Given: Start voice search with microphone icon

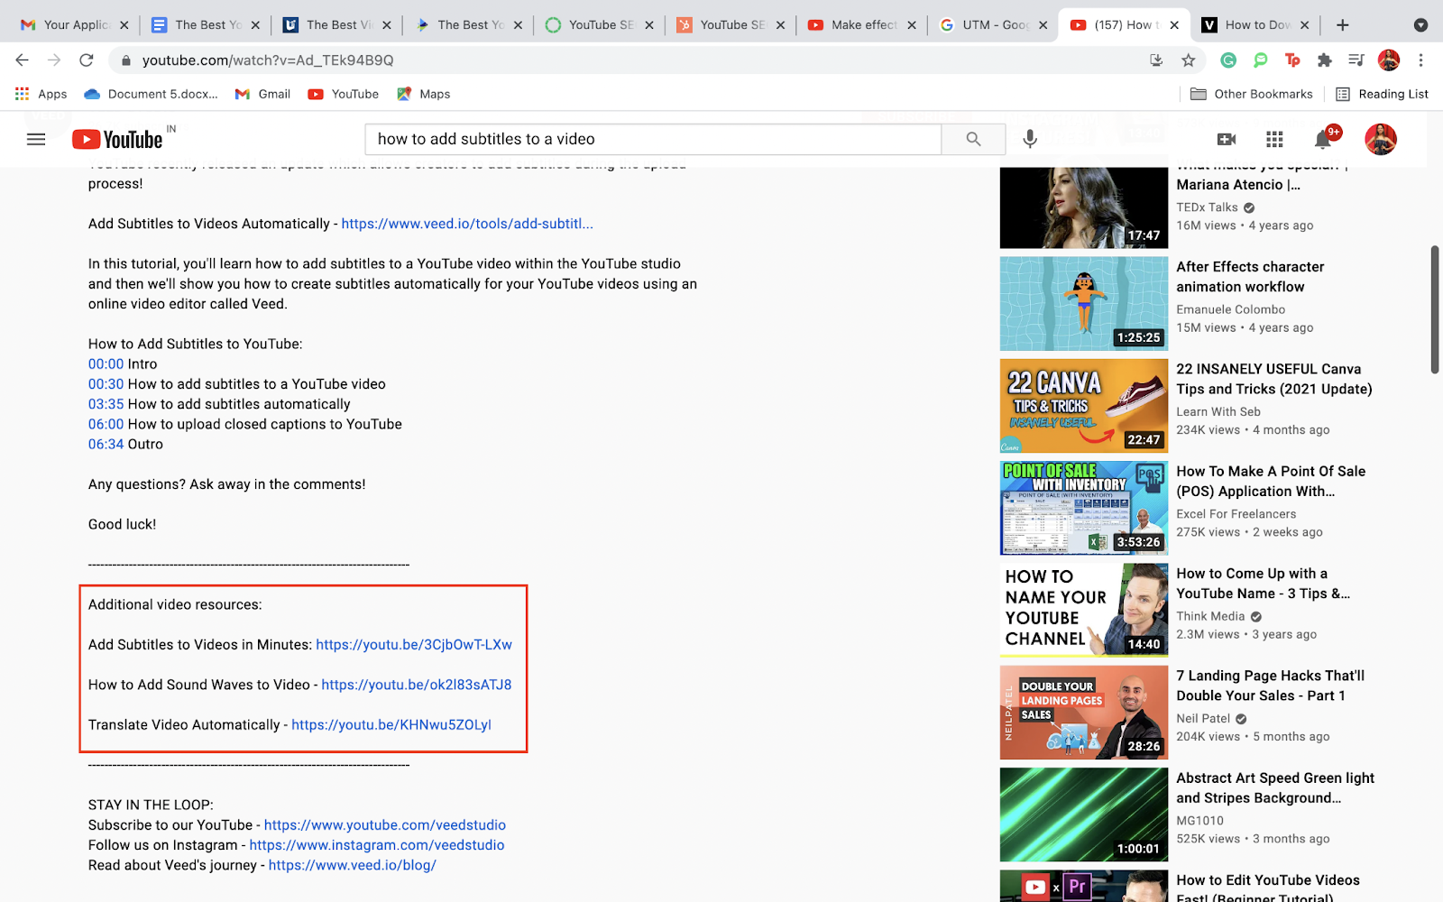Looking at the screenshot, I should coord(1030,139).
